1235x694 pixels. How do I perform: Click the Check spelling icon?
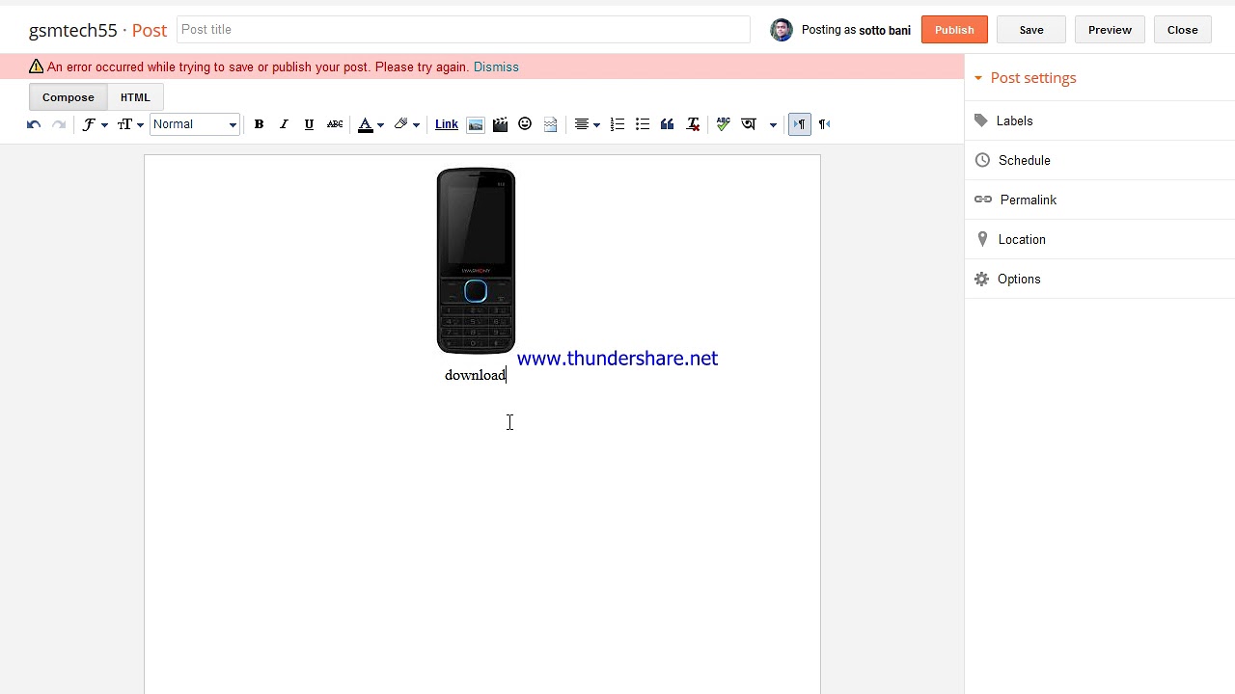723,124
